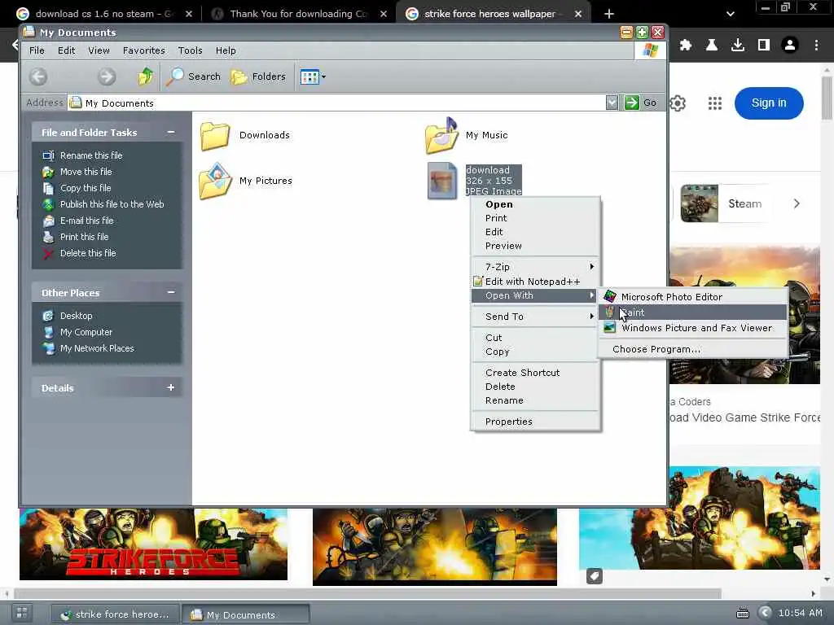
Task: Click the browser extensions puzzle icon
Action: 686,46
